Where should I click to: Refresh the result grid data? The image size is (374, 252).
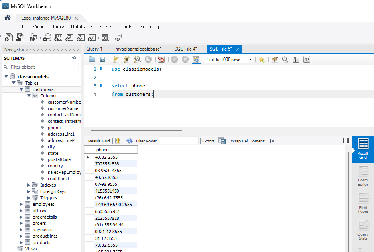(x=129, y=141)
